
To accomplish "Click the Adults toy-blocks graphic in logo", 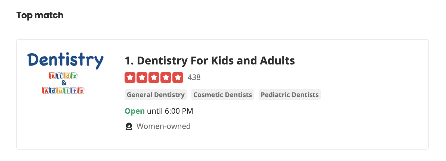I will pos(63,90).
